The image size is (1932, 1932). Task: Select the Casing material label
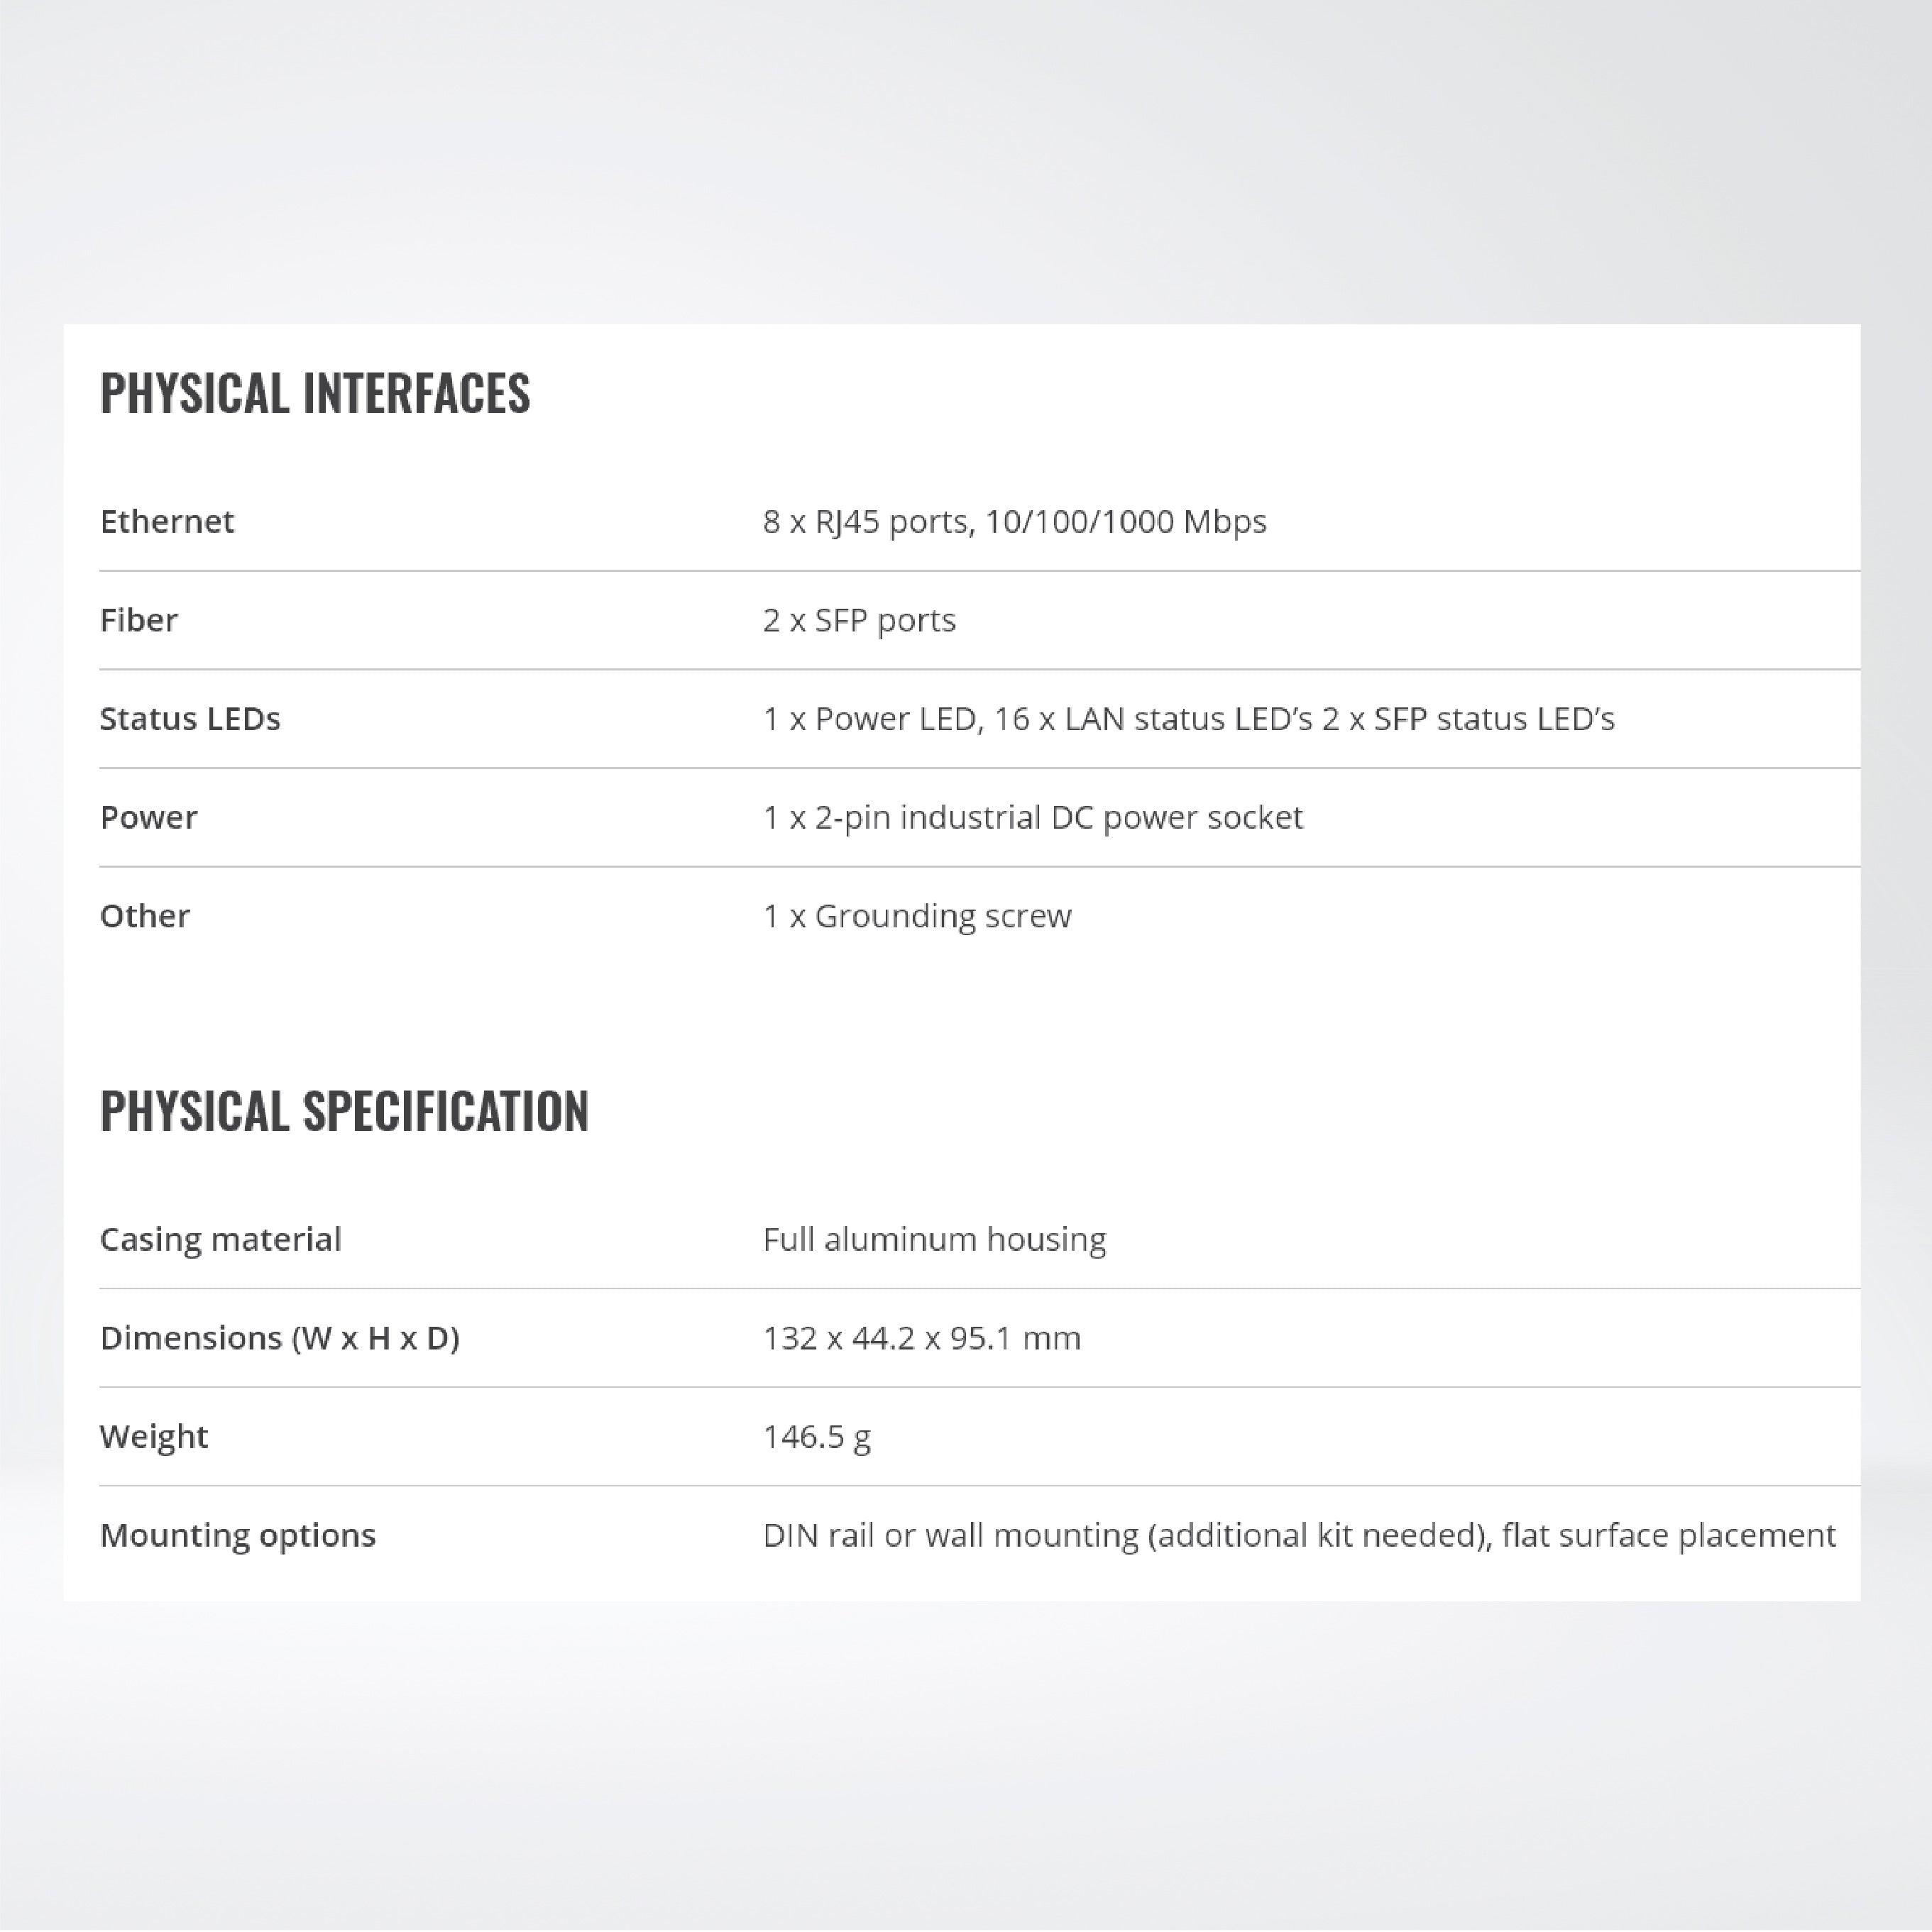coord(221,1240)
